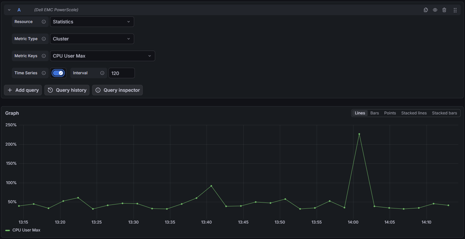Switch graph to Stacked lines view
The height and width of the screenshot is (239, 465).
coord(414,113)
